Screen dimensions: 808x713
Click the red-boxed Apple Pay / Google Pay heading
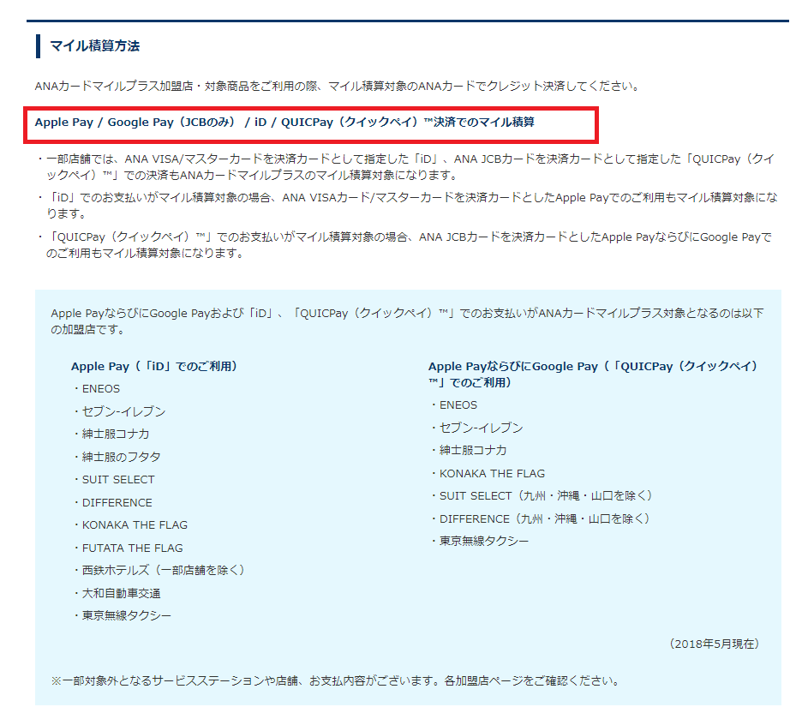coord(284,123)
